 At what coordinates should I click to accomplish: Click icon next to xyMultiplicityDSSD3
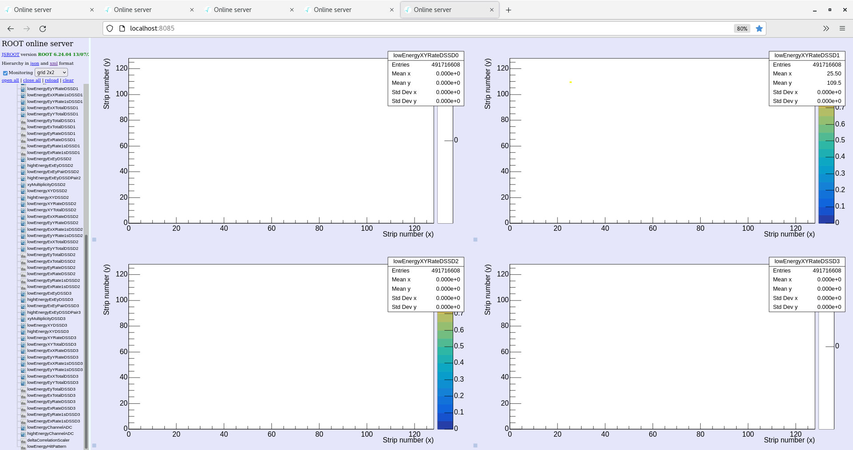[x=24, y=319]
